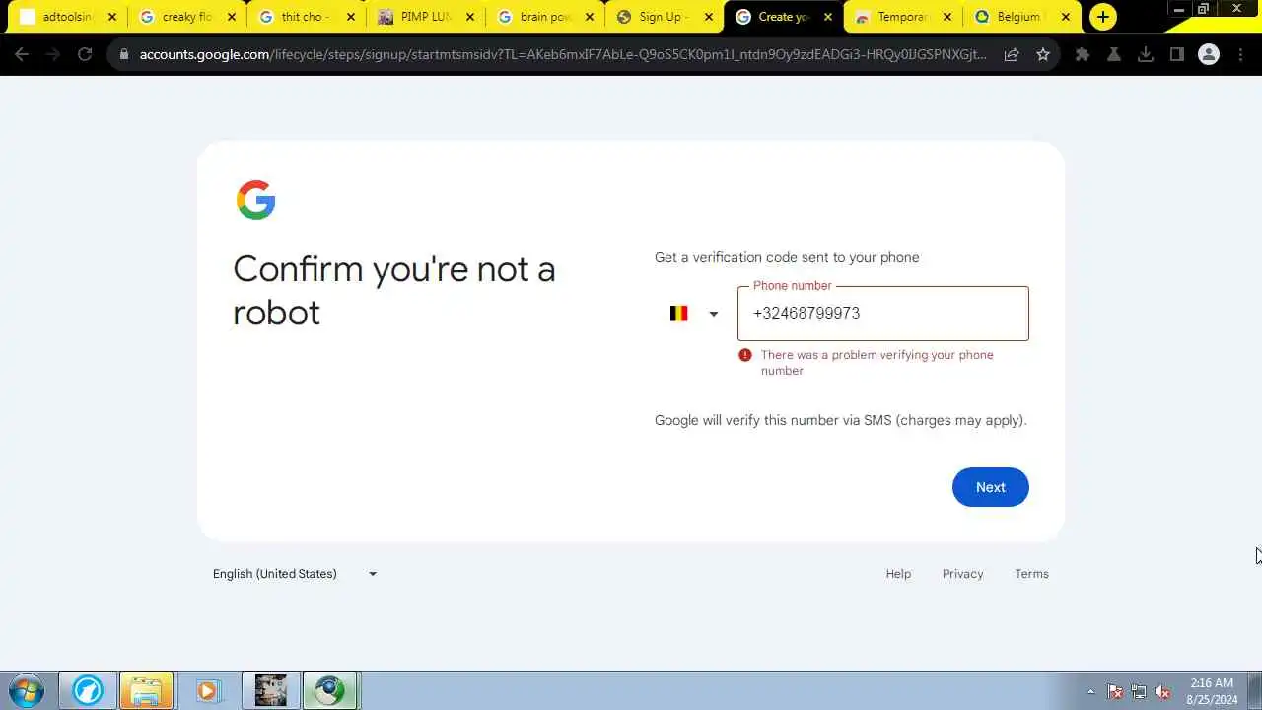Screen dimensions: 1262x710
Task: Open the Belgium country code dropdown
Action: point(694,314)
